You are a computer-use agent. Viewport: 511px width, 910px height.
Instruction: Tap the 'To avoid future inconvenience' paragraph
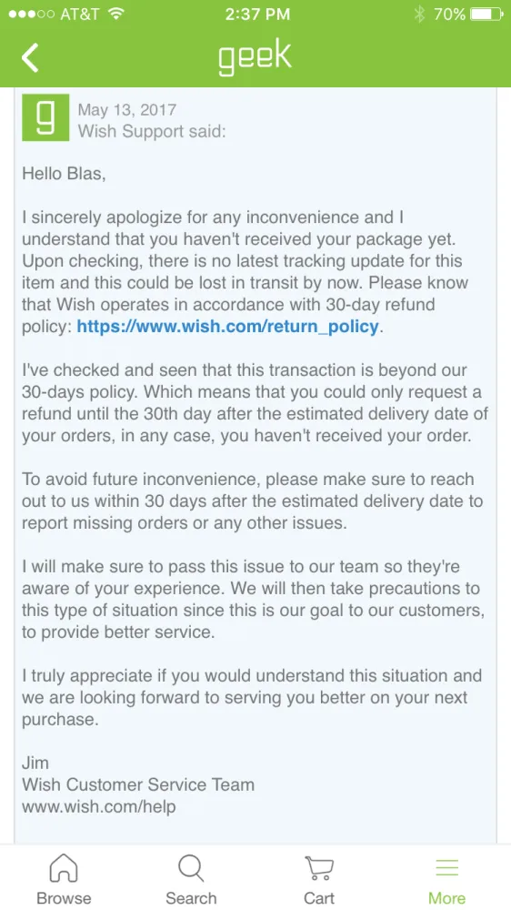(x=252, y=500)
